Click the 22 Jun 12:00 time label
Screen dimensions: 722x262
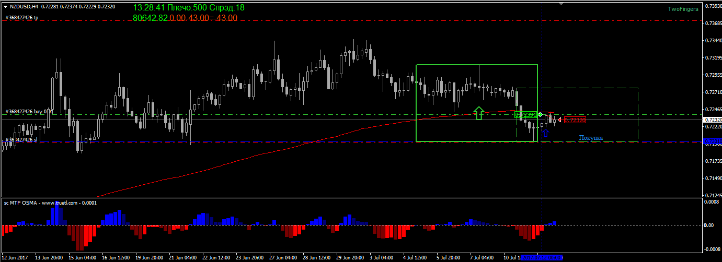[x=216, y=258]
